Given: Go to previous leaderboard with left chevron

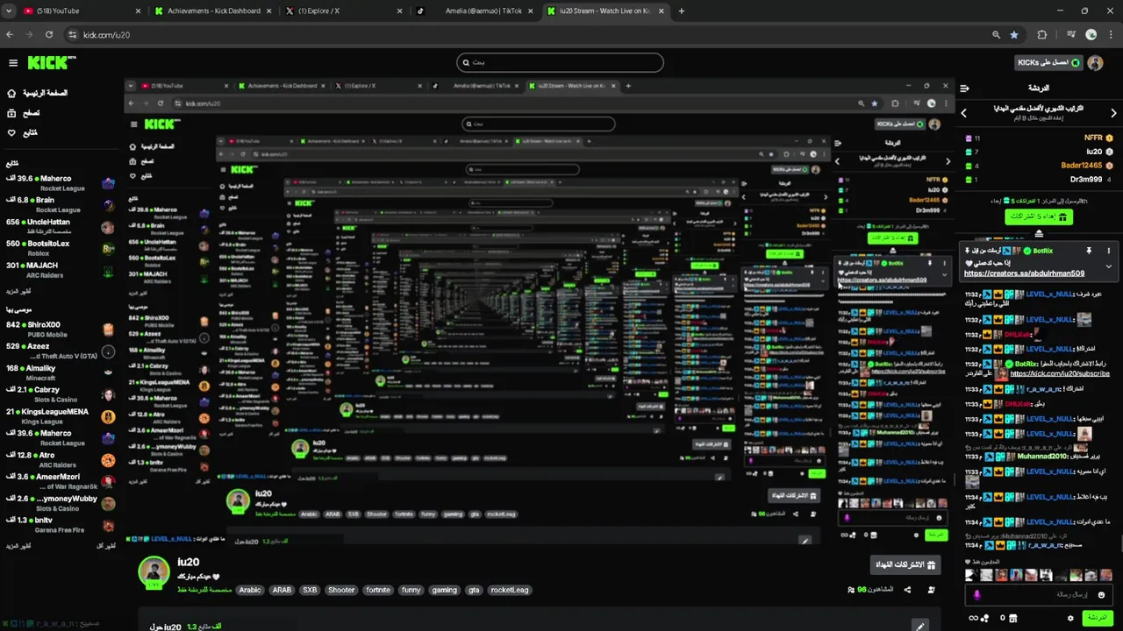Looking at the screenshot, I should 964,112.
